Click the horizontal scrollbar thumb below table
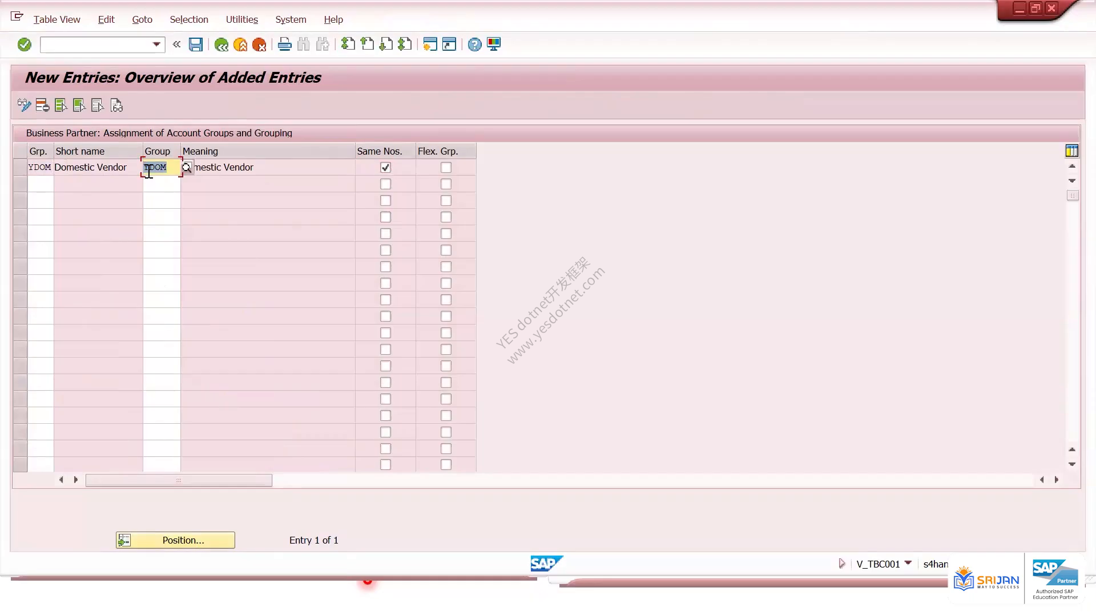Screen dimensions: 1096x616 coord(179,480)
